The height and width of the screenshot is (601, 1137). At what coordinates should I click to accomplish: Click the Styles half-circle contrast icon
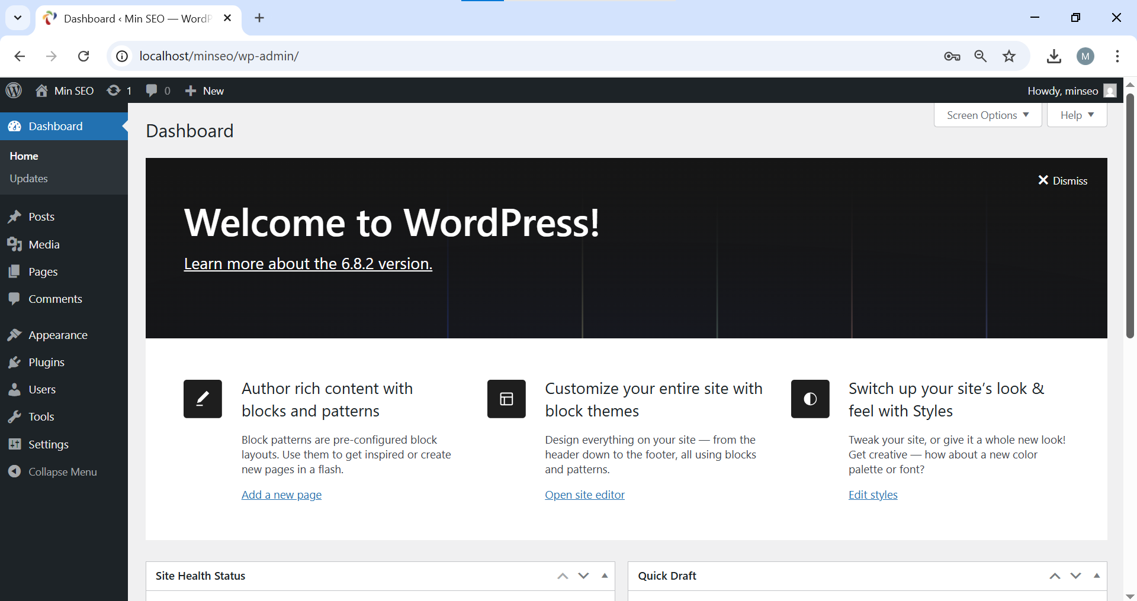click(x=810, y=399)
